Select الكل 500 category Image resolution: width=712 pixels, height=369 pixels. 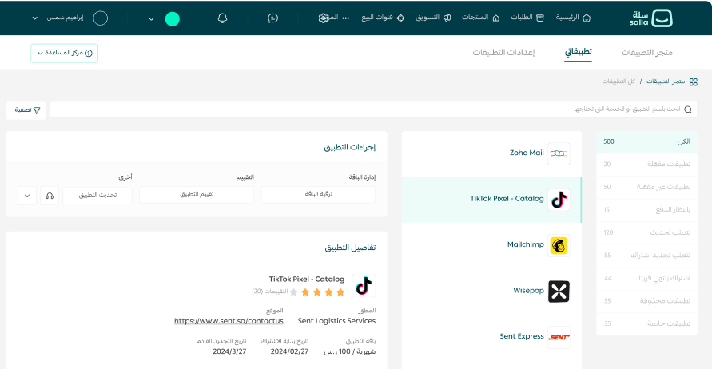pos(646,141)
